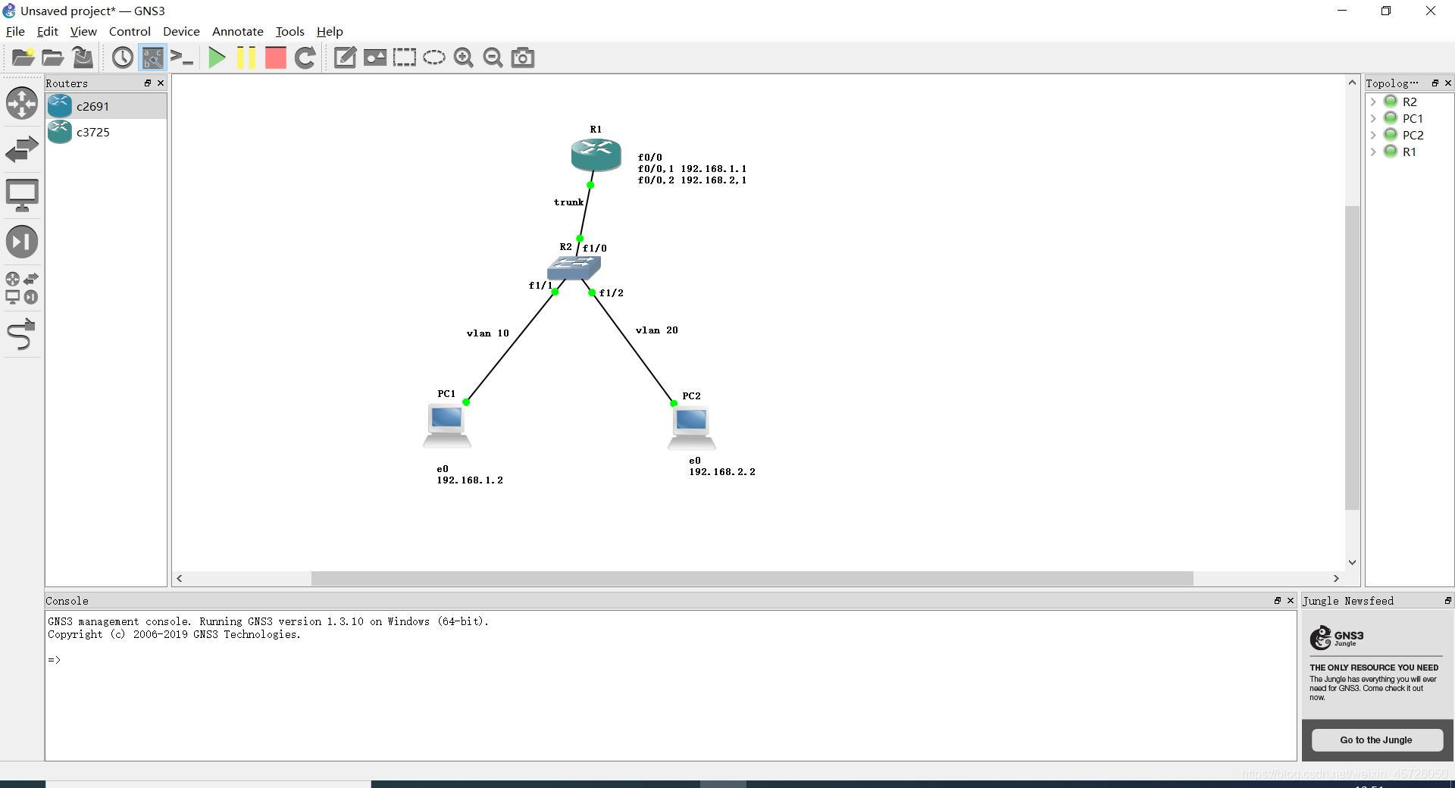Select the 'vlan 20' label
Screen dimensions: 1455x788
pyautogui.click(x=656, y=330)
